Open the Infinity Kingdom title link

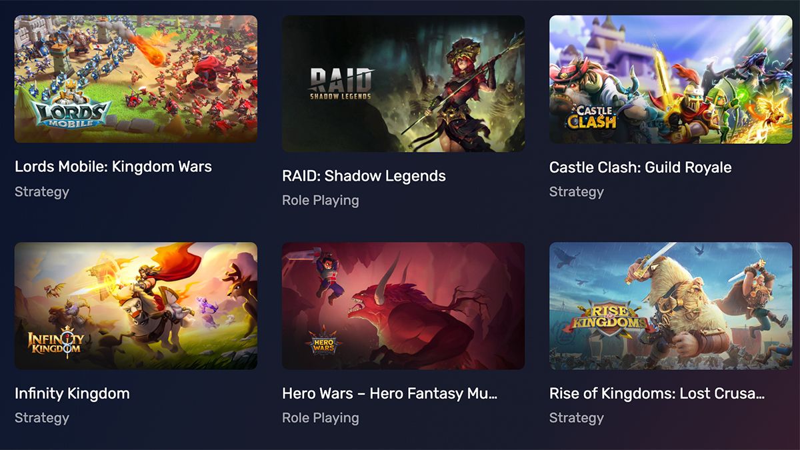click(x=72, y=393)
